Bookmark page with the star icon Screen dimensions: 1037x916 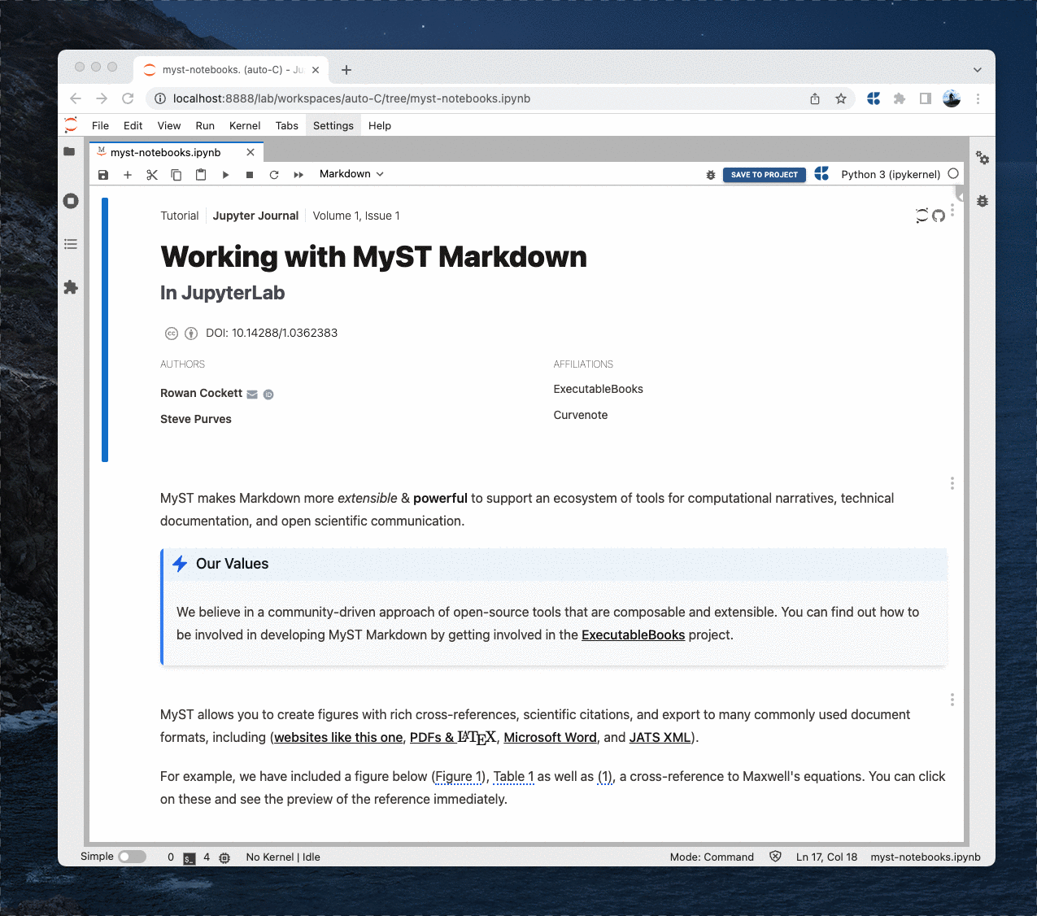coord(841,98)
